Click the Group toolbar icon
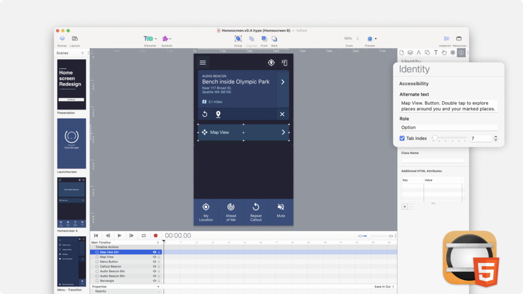523x294 pixels. pos(238,39)
